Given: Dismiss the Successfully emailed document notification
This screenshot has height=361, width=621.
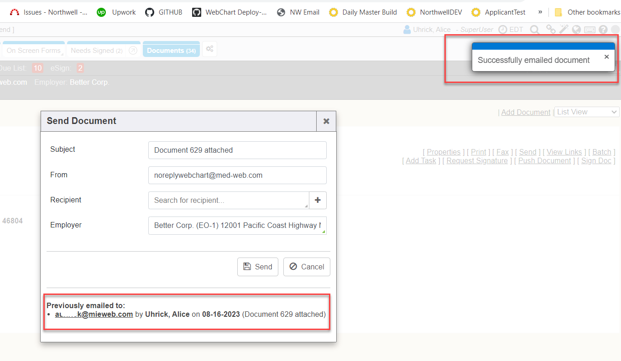Looking at the screenshot, I should point(606,57).
